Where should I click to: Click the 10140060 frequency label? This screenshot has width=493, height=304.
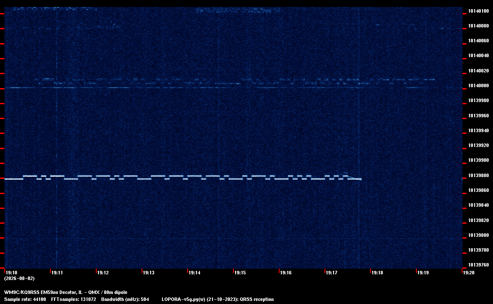(x=479, y=41)
